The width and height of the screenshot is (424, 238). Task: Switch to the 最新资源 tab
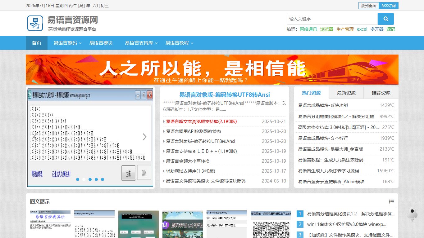346,93
